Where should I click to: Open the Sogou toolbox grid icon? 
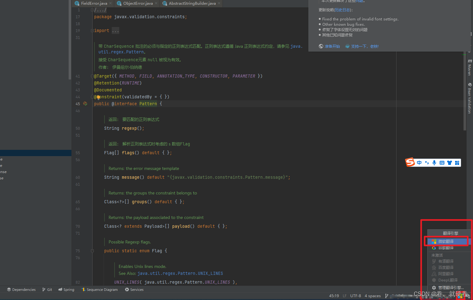click(457, 163)
